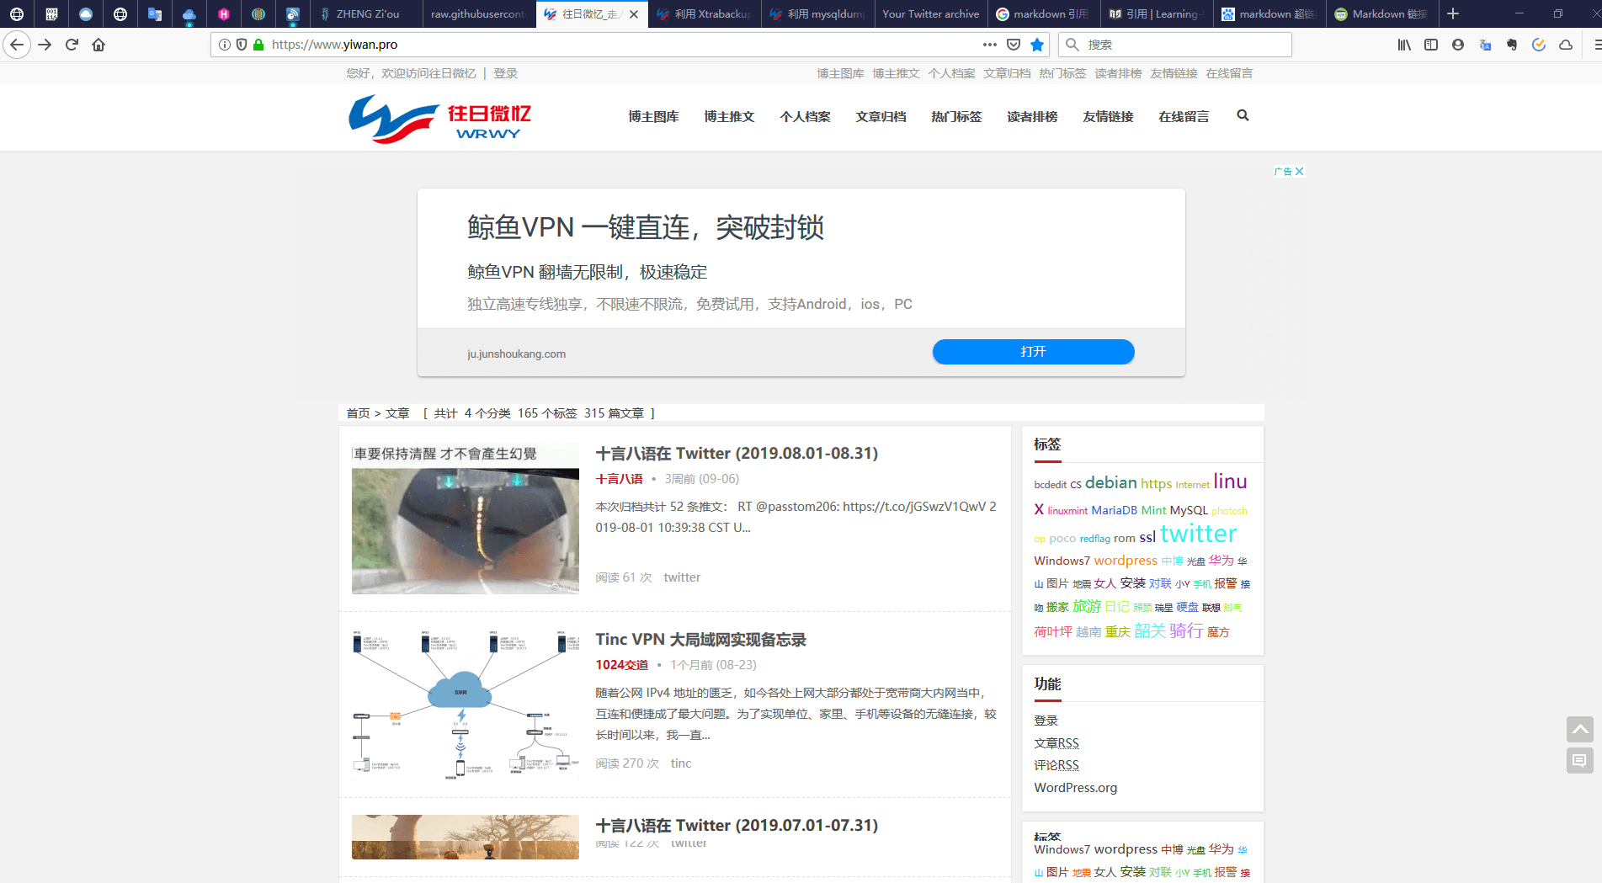Image resolution: width=1602 pixels, height=883 pixels.
Task: Switch to 利用 Xtrabackup tab
Action: point(705,13)
